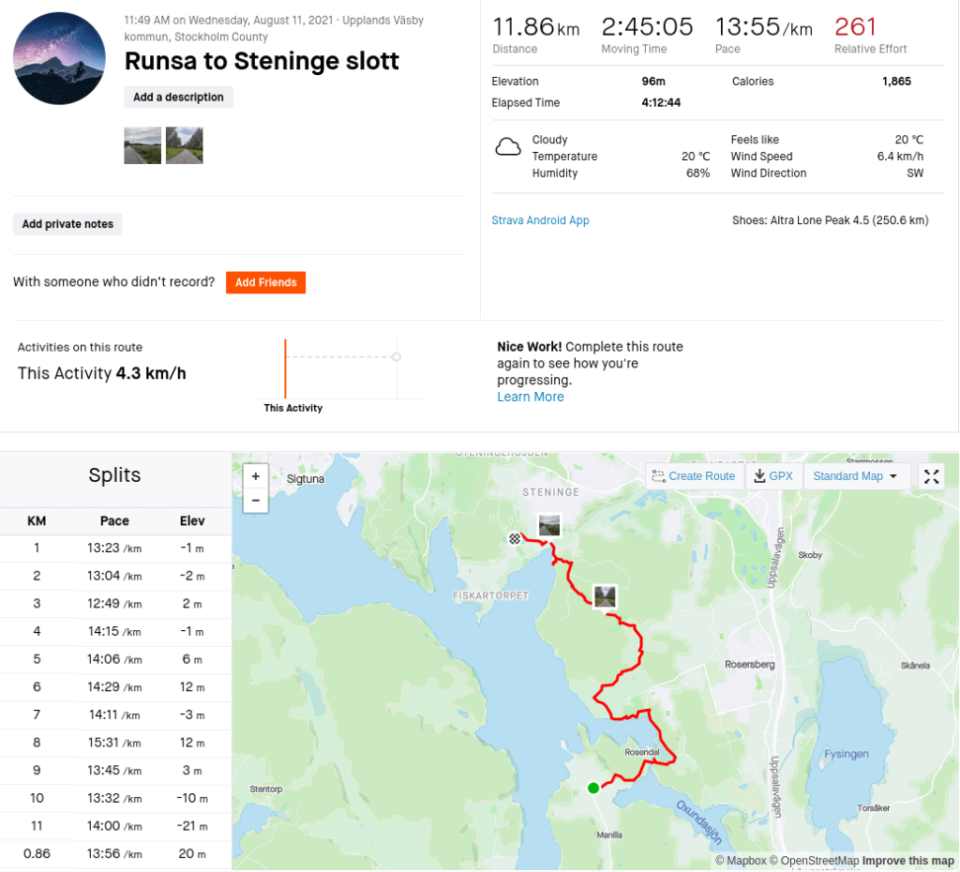This screenshot has height=872, width=960.
Task: Open the photo marker mid-route
Action: pos(606,595)
